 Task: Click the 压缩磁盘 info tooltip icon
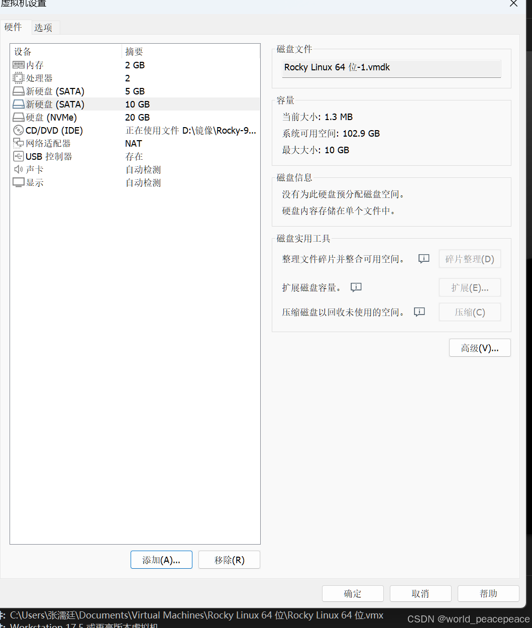coord(419,312)
